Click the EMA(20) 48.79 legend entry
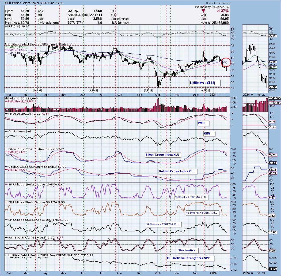The image size is (281, 276). [x=15, y=170]
